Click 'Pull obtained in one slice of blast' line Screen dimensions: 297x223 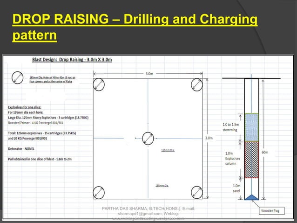click(40, 159)
